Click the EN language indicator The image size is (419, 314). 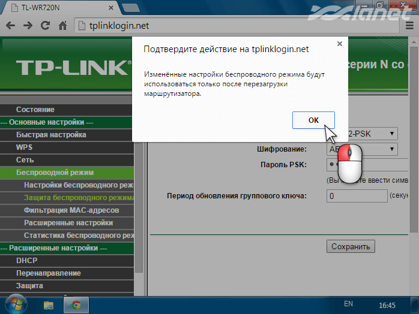point(348,304)
